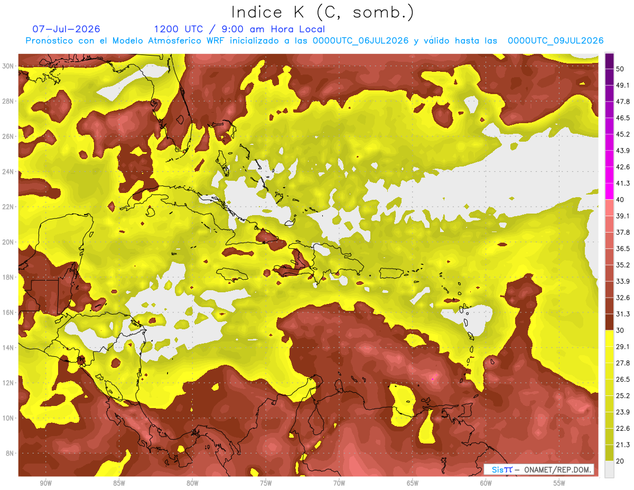Click the gray color swatch below 20
This screenshot has width=634, height=490.
tap(609, 469)
